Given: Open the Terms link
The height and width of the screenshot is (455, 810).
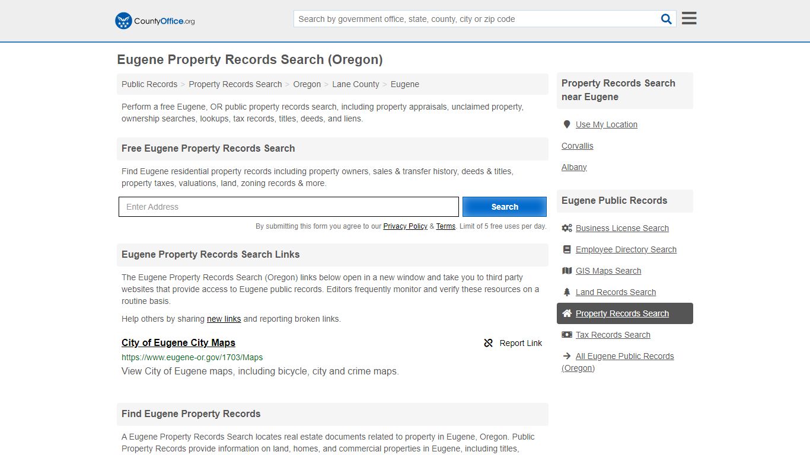Looking at the screenshot, I should tap(446, 226).
